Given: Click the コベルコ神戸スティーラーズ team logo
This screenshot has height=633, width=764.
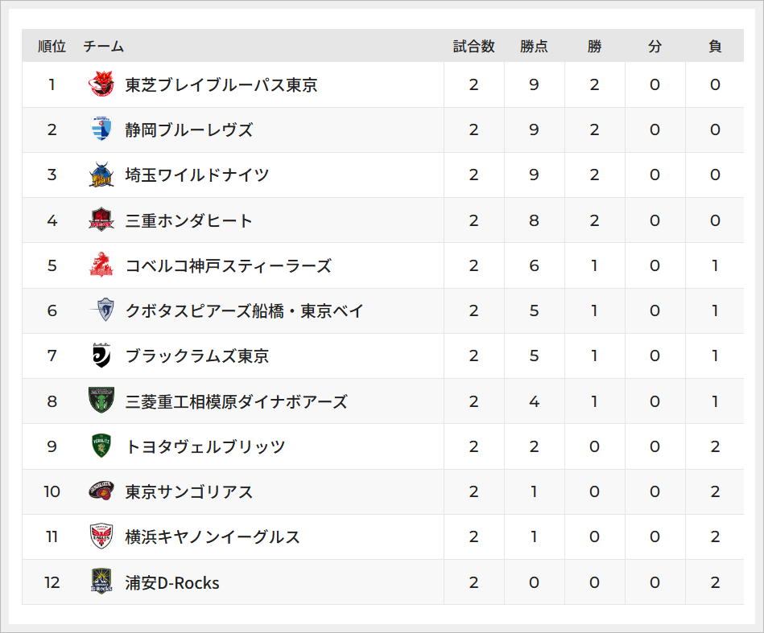Looking at the screenshot, I should (x=101, y=265).
